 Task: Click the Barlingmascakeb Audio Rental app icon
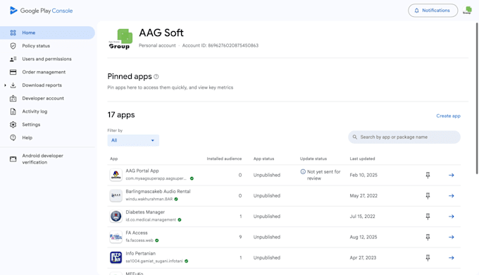[x=116, y=196]
